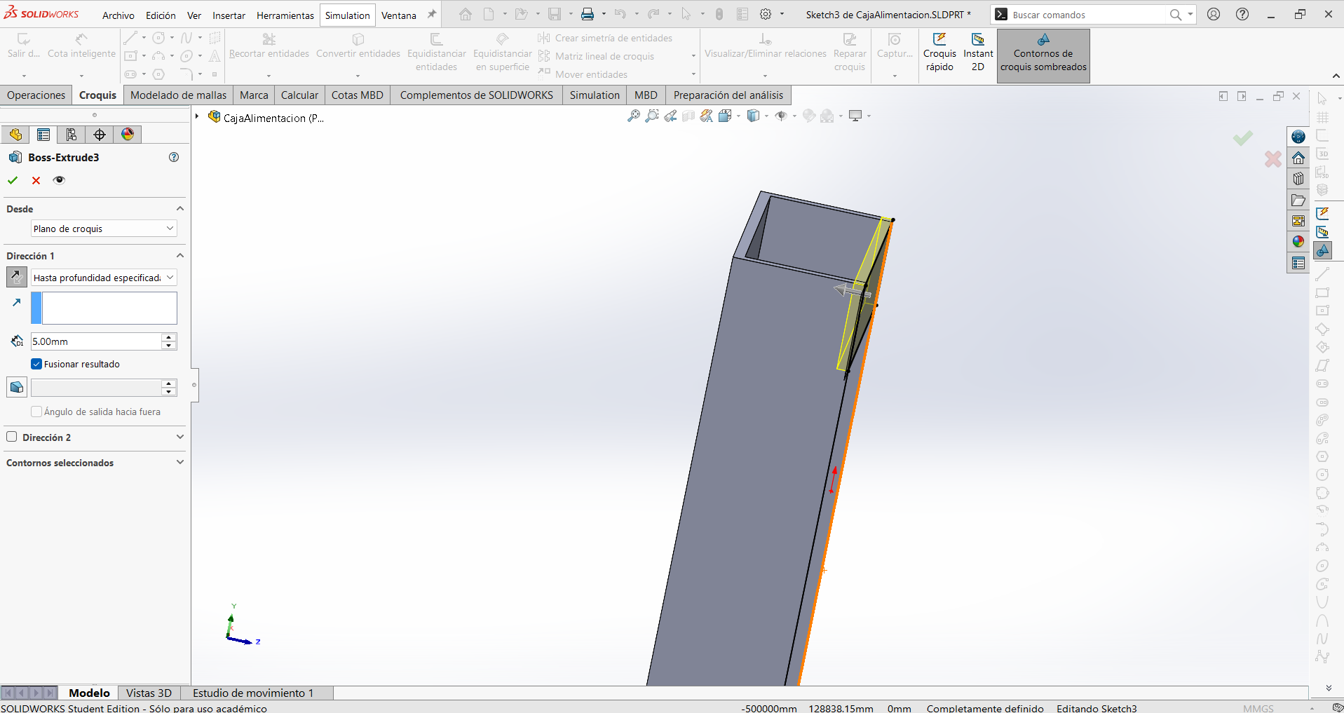The width and height of the screenshot is (1344, 713).
Task: Expand the Dirección 2 section
Action: pos(180,437)
